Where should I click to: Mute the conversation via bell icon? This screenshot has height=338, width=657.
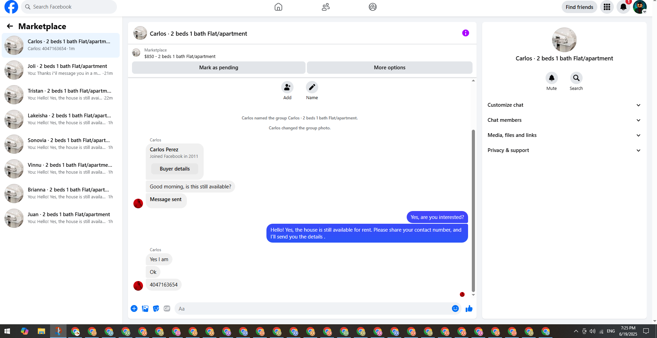552,78
